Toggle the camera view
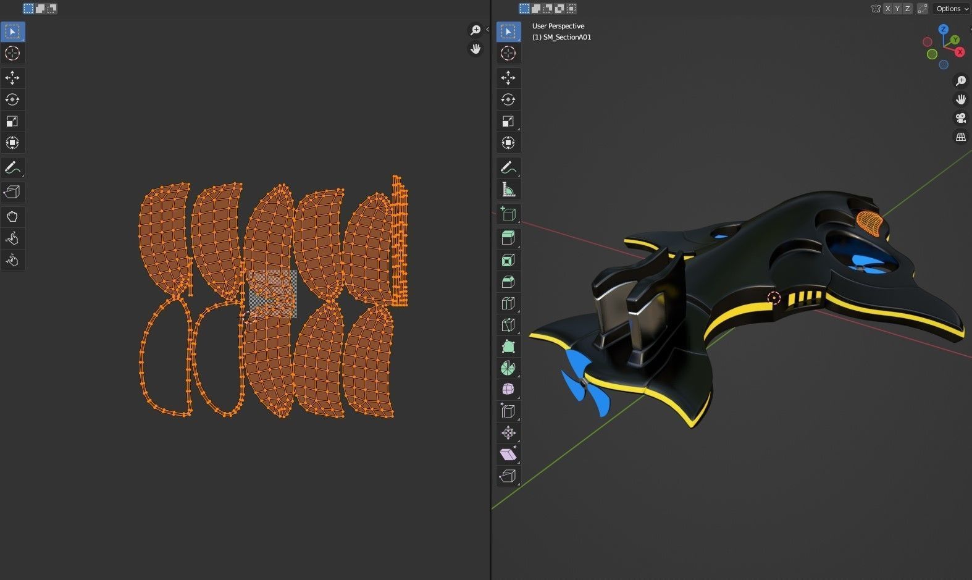This screenshot has width=972, height=580. coord(961,118)
